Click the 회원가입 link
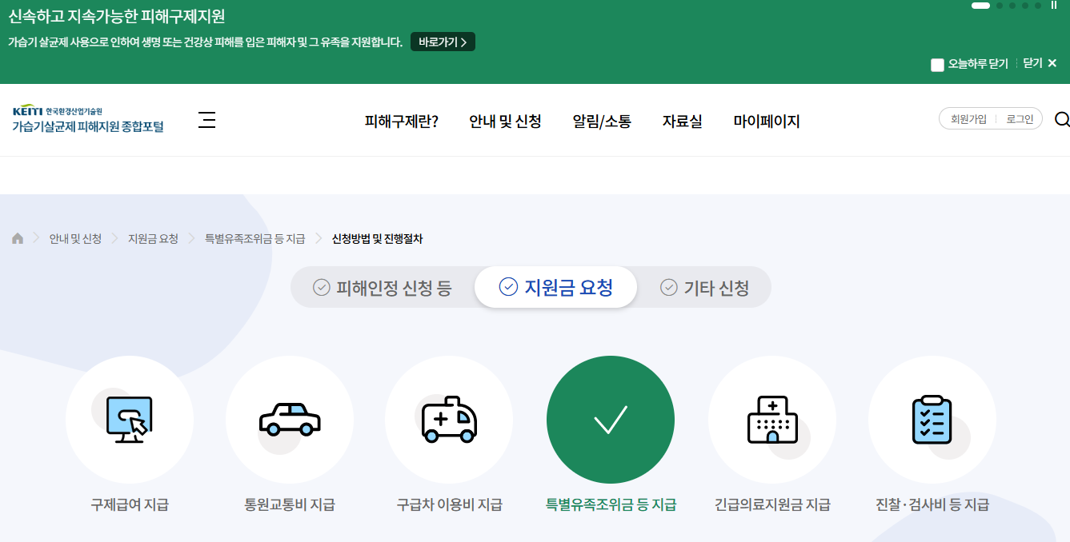This screenshot has height=542, width=1070. click(x=968, y=119)
